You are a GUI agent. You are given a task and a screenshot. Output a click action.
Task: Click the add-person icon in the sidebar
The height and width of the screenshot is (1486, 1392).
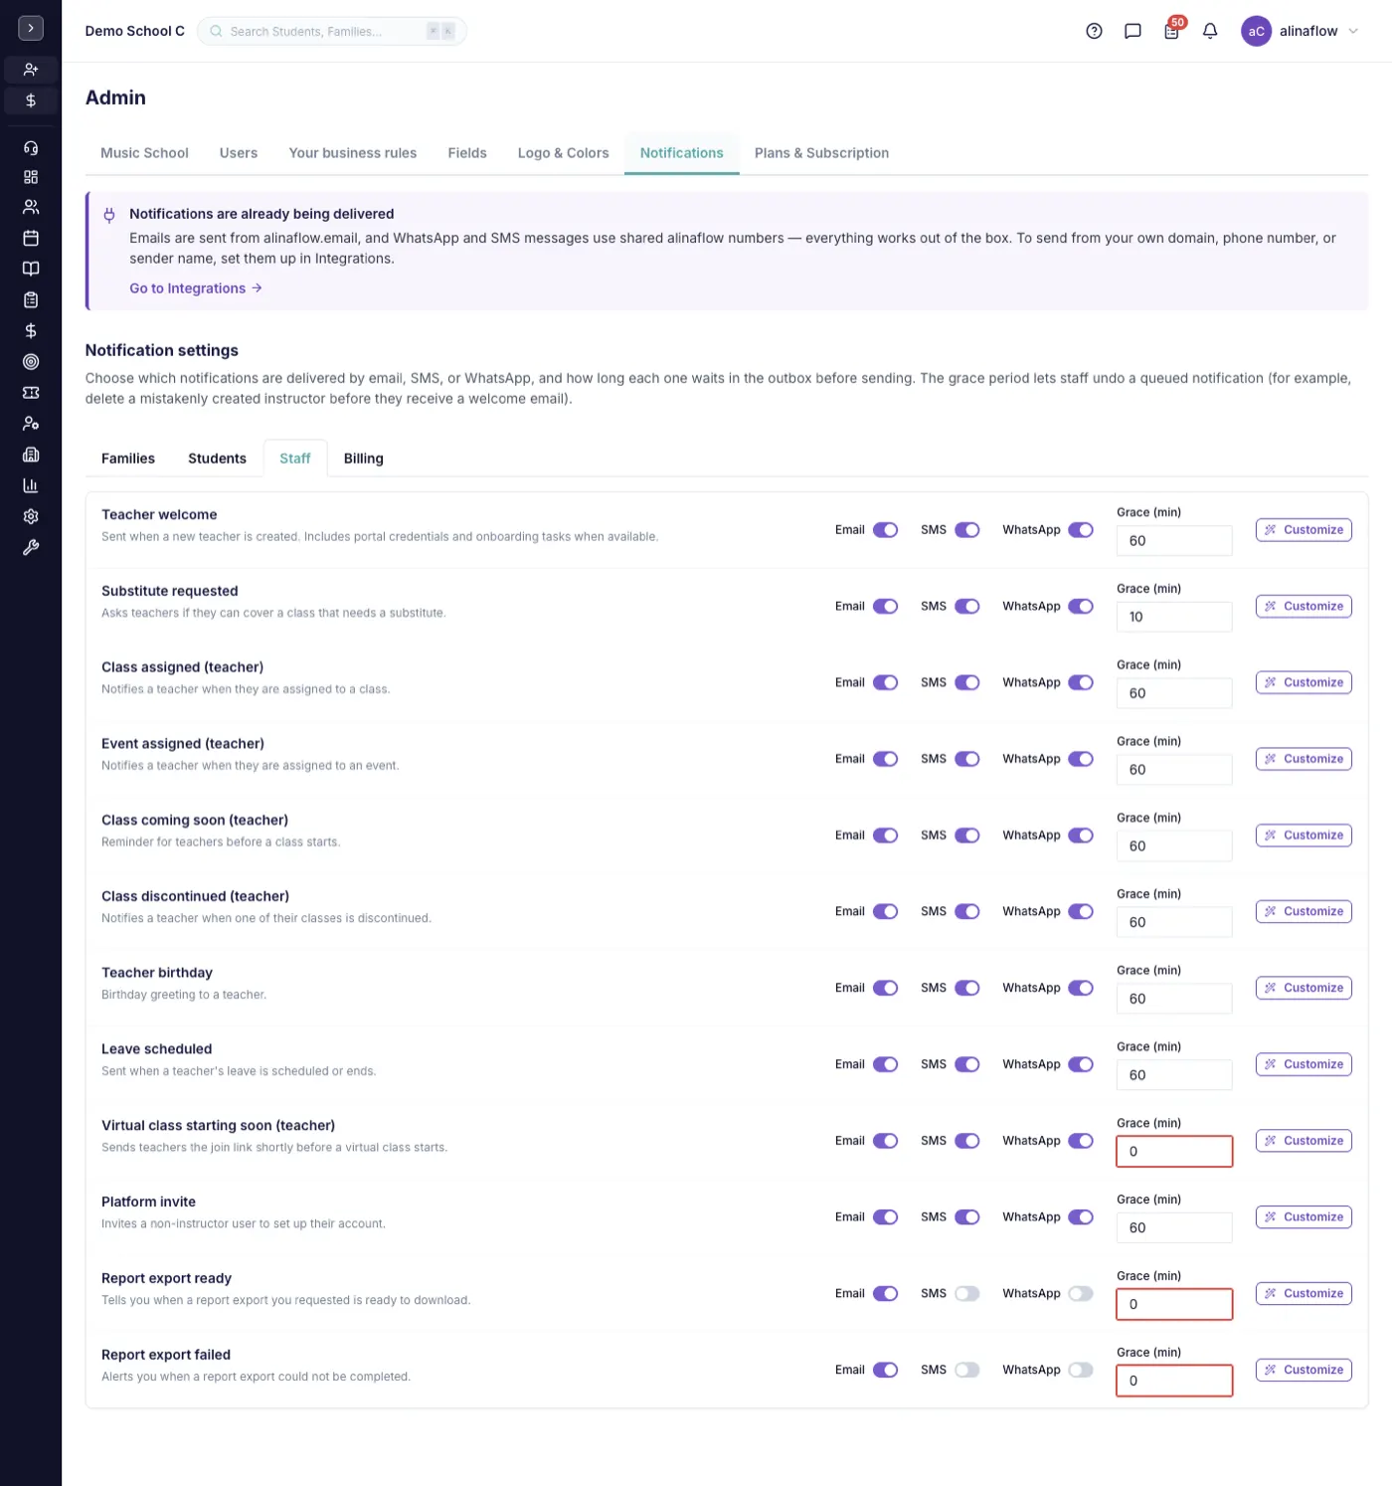click(x=31, y=70)
